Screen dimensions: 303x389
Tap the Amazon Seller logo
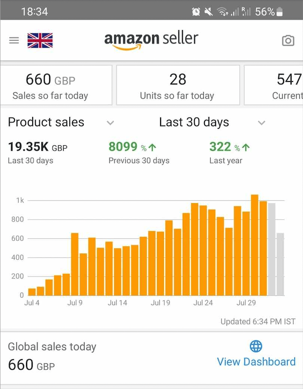coord(151,40)
